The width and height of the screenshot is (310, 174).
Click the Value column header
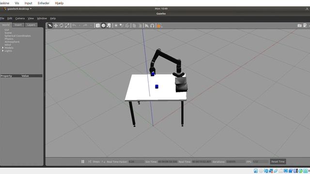click(25, 76)
